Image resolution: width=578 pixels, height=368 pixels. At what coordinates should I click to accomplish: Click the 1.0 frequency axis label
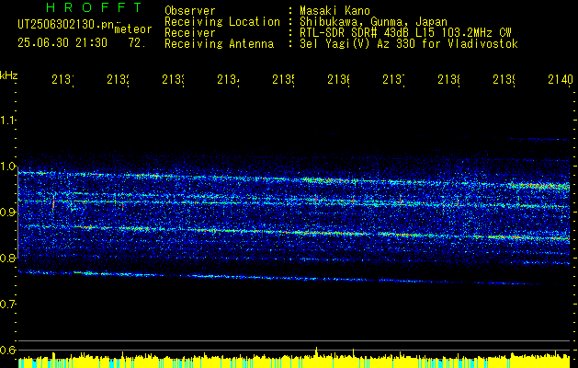(7, 166)
